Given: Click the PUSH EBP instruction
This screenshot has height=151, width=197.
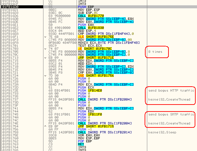Looking at the screenshot, I should pyautogui.click(x=86, y=7).
